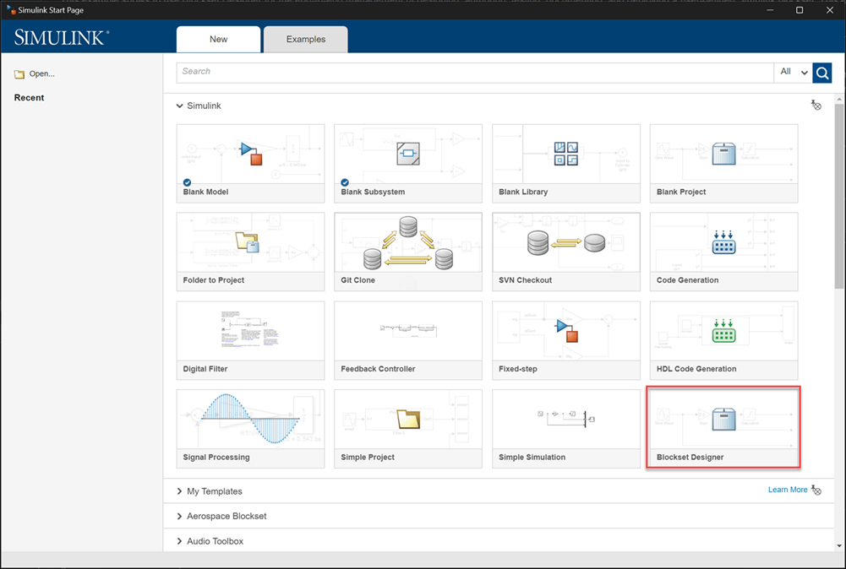Select the Blank Library template
The image size is (846, 569).
565,162
